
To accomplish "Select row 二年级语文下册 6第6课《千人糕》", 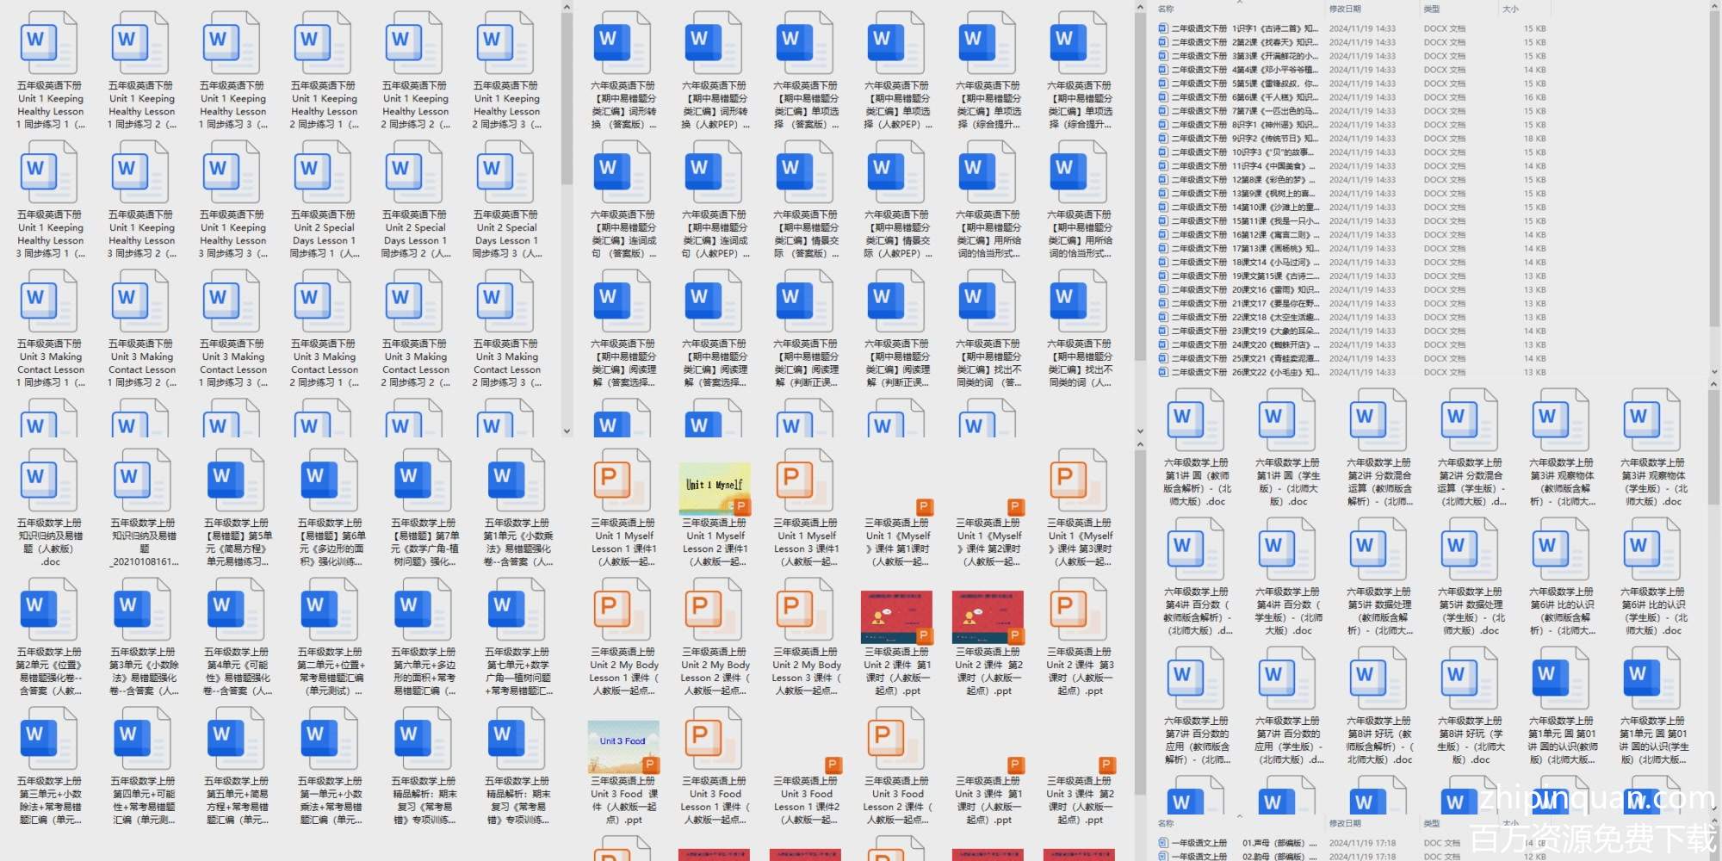I will click(x=1353, y=97).
